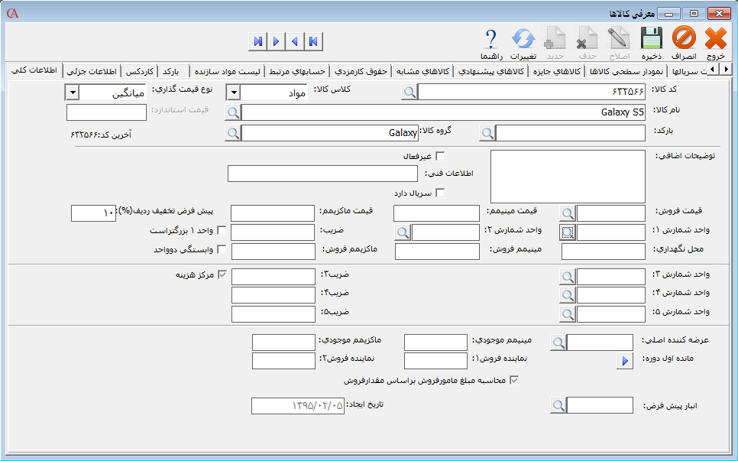Click the search magnifier beside کد کالا

[x=410, y=93]
